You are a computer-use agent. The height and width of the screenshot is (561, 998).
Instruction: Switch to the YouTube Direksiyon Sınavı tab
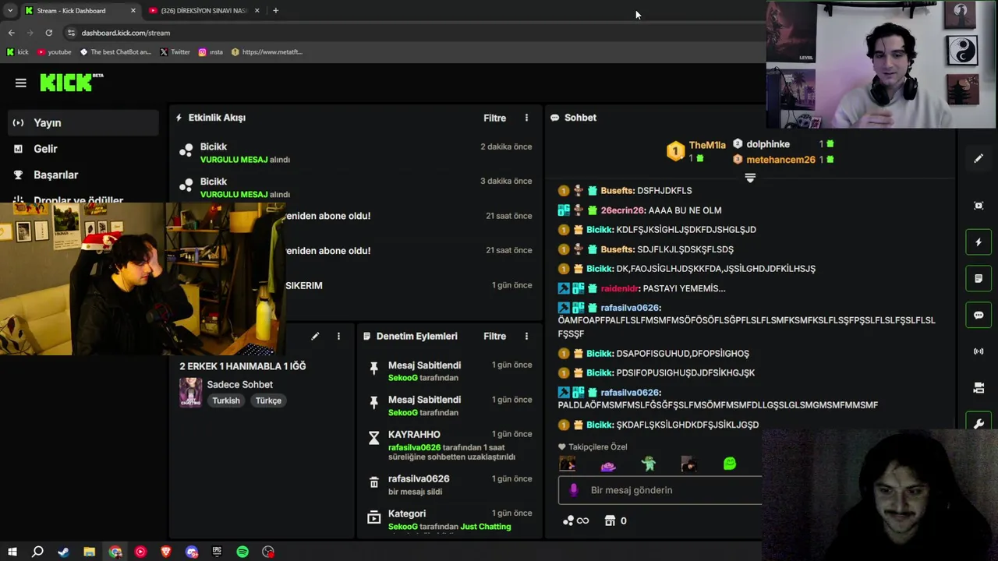click(x=203, y=11)
